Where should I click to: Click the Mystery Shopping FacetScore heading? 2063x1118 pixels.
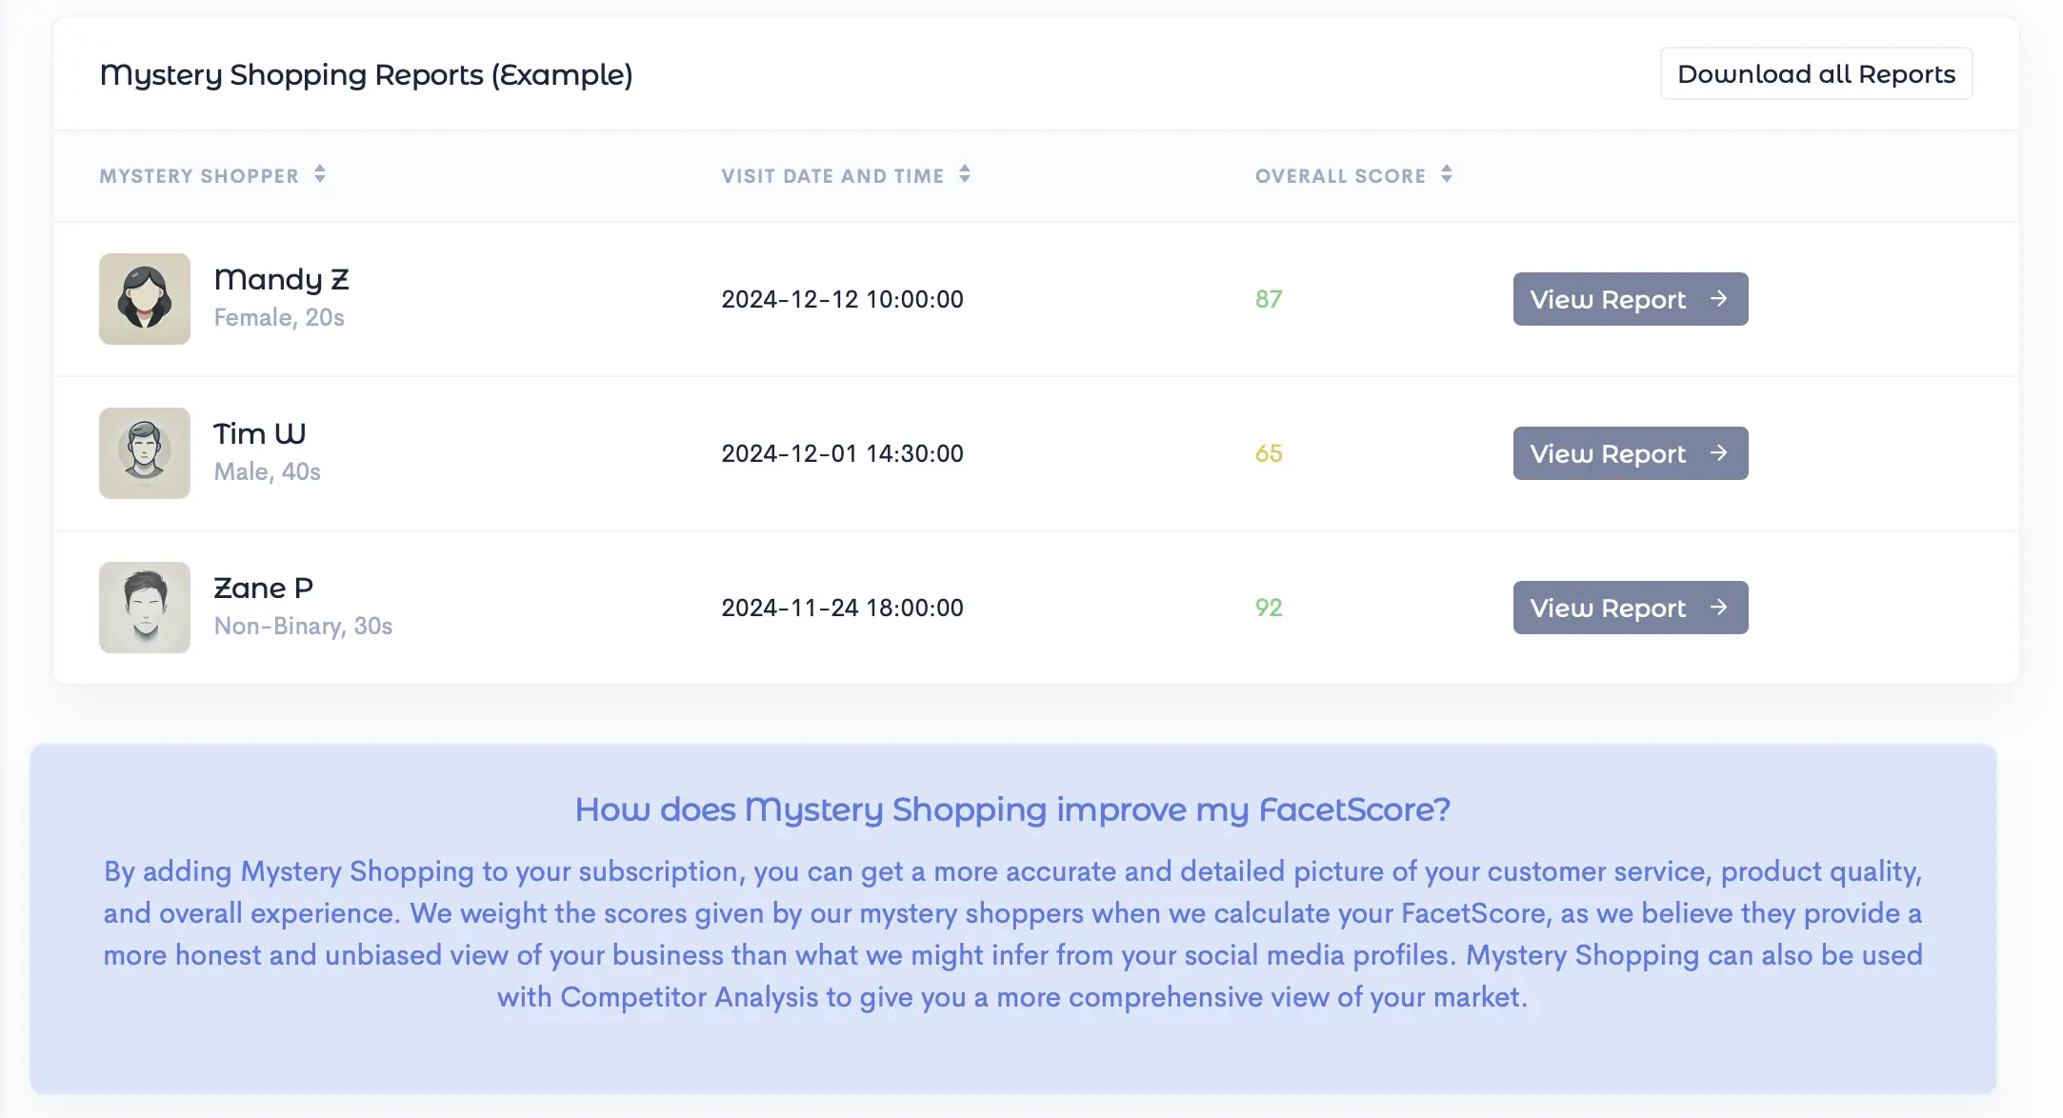[x=1012, y=809]
